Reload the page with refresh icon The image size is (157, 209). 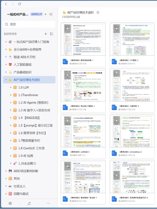(x=19, y=4)
